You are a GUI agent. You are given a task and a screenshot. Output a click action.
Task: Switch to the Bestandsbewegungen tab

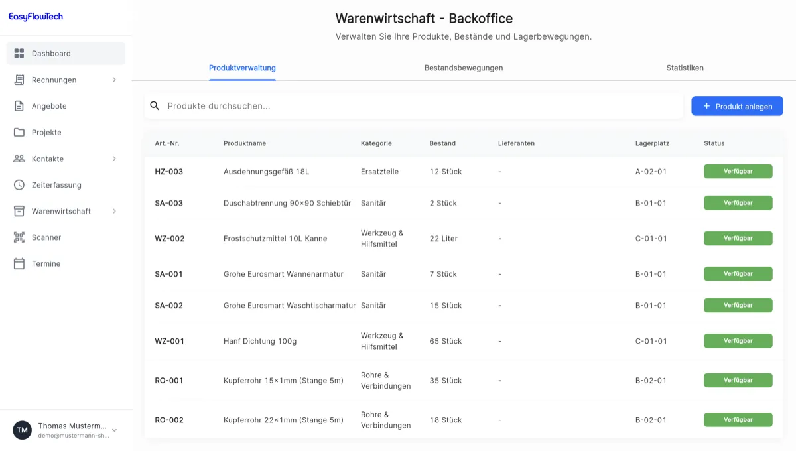pyautogui.click(x=464, y=68)
